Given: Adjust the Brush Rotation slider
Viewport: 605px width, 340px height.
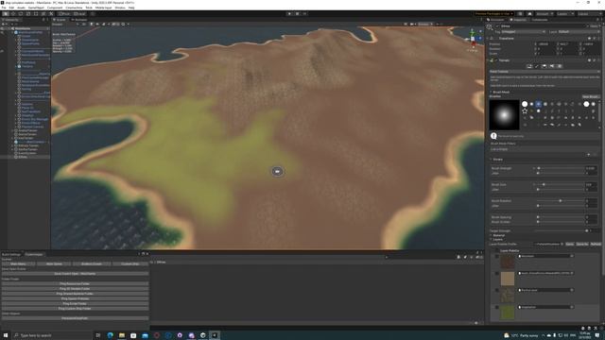Looking at the screenshot, I should pyautogui.click(x=560, y=201).
